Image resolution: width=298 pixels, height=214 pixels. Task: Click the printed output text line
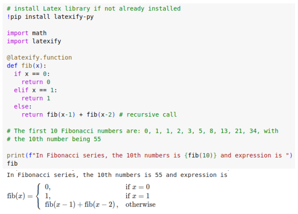pyautogui.click(x=117, y=175)
